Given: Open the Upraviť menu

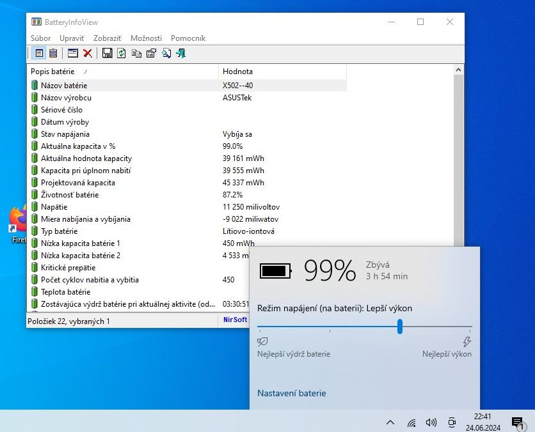Looking at the screenshot, I should tap(72, 38).
